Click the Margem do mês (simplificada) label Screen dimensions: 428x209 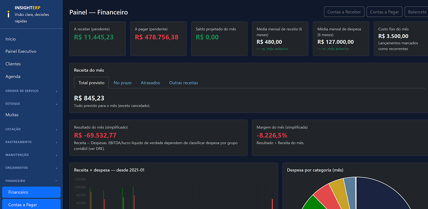(x=282, y=127)
